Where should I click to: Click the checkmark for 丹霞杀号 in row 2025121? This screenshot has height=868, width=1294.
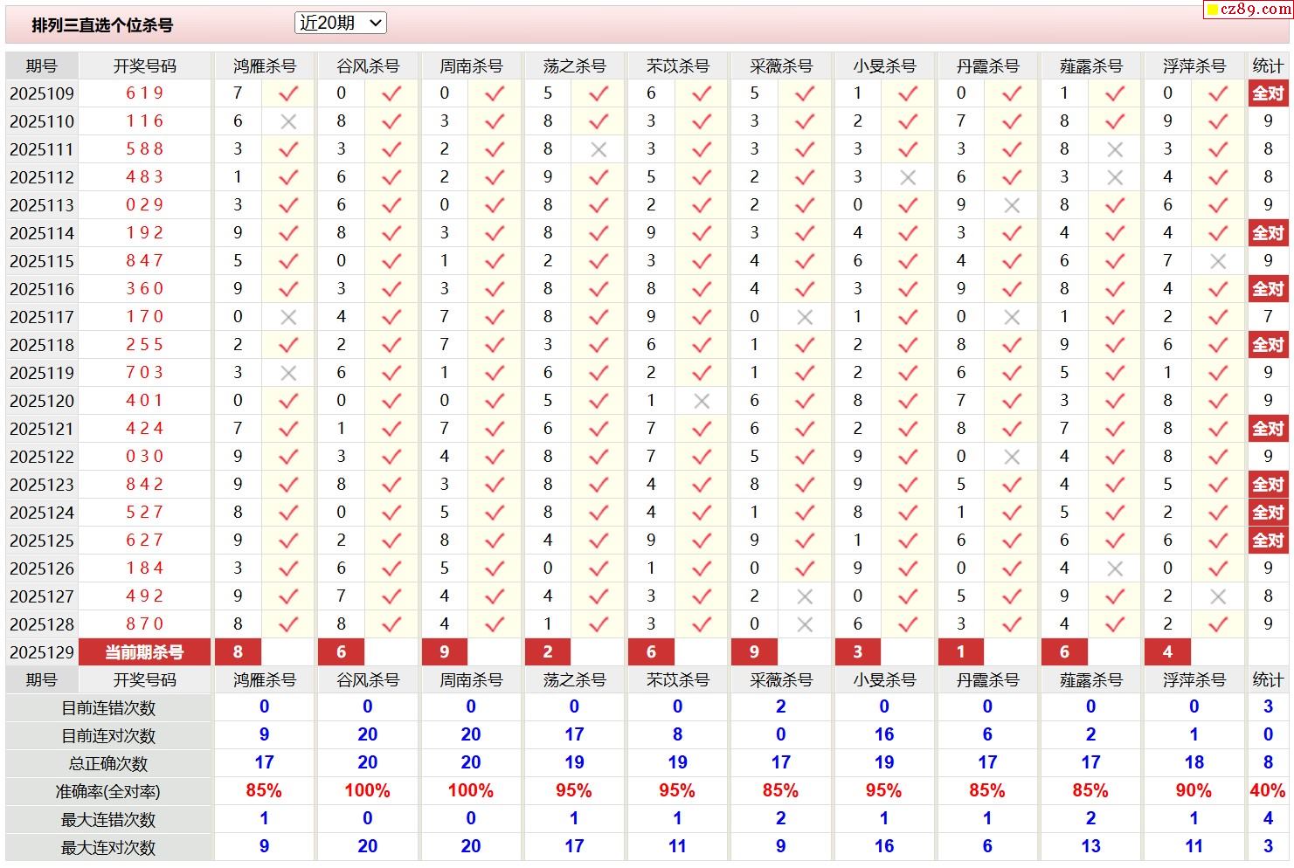pos(1012,429)
